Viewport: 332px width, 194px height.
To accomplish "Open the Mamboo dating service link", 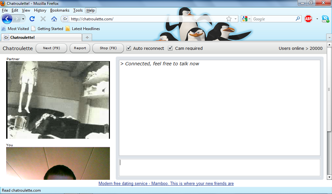I will [166, 183].
